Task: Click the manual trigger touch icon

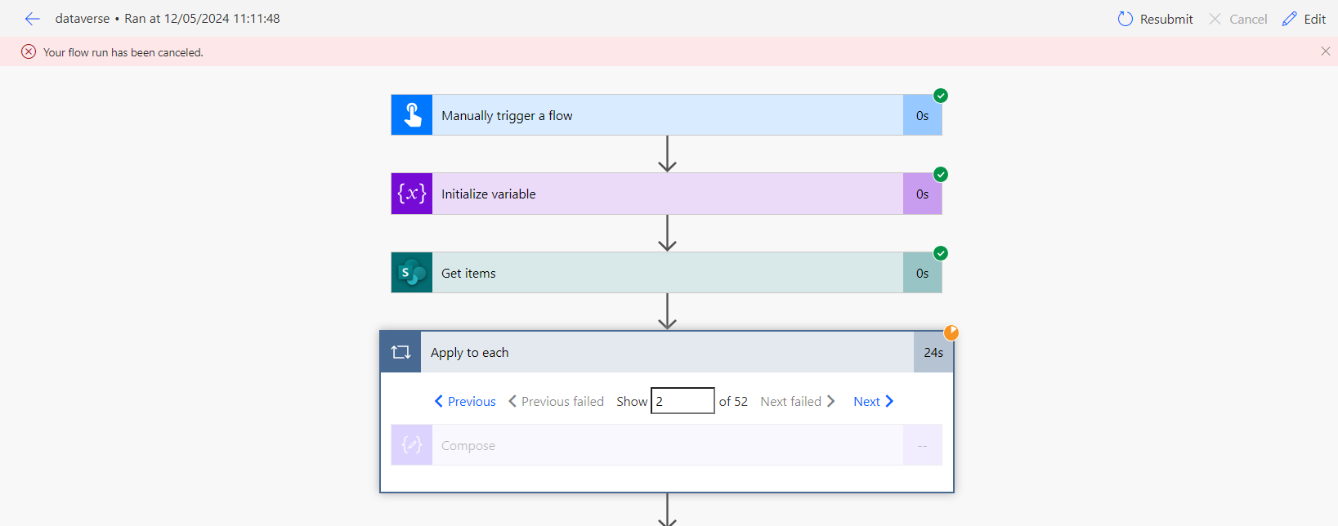Action: point(412,115)
